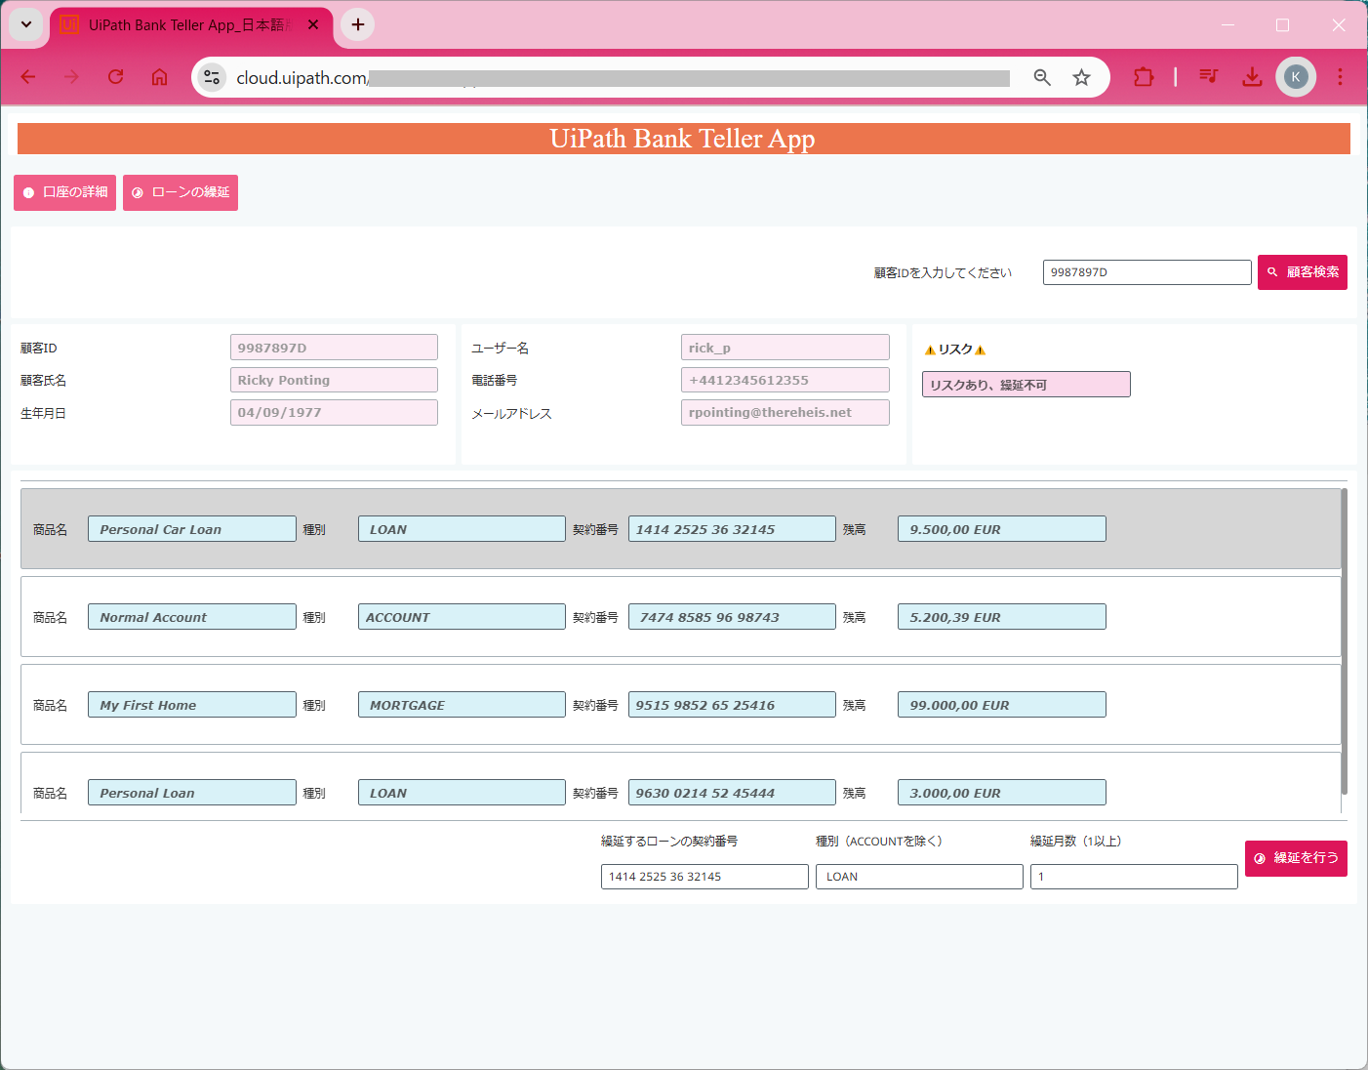Click the Ricky Ponting name field
This screenshot has height=1070, width=1368.
(x=334, y=380)
